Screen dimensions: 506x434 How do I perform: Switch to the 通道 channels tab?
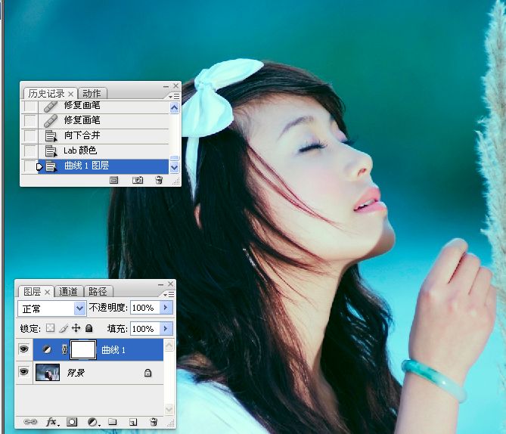tap(69, 291)
